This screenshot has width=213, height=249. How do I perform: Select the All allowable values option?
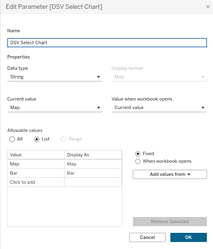click(x=12, y=139)
